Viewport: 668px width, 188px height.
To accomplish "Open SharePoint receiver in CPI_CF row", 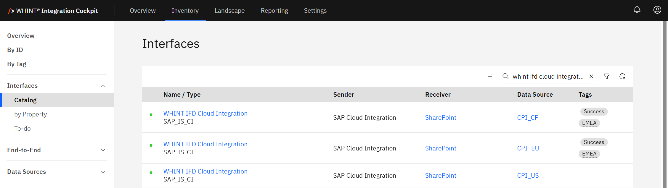I will coord(441,118).
